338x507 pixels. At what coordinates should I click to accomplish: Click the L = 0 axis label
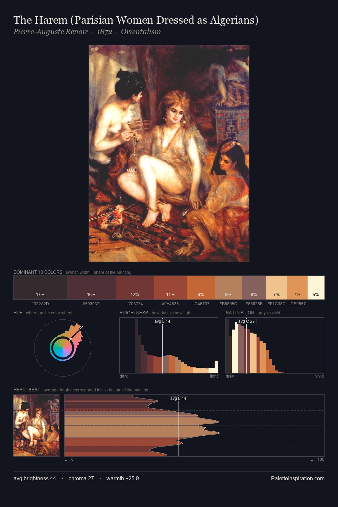point(69,459)
